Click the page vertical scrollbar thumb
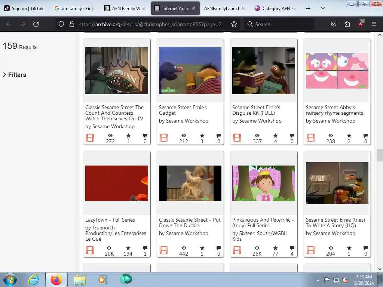The image size is (383, 287). click(x=380, y=155)
